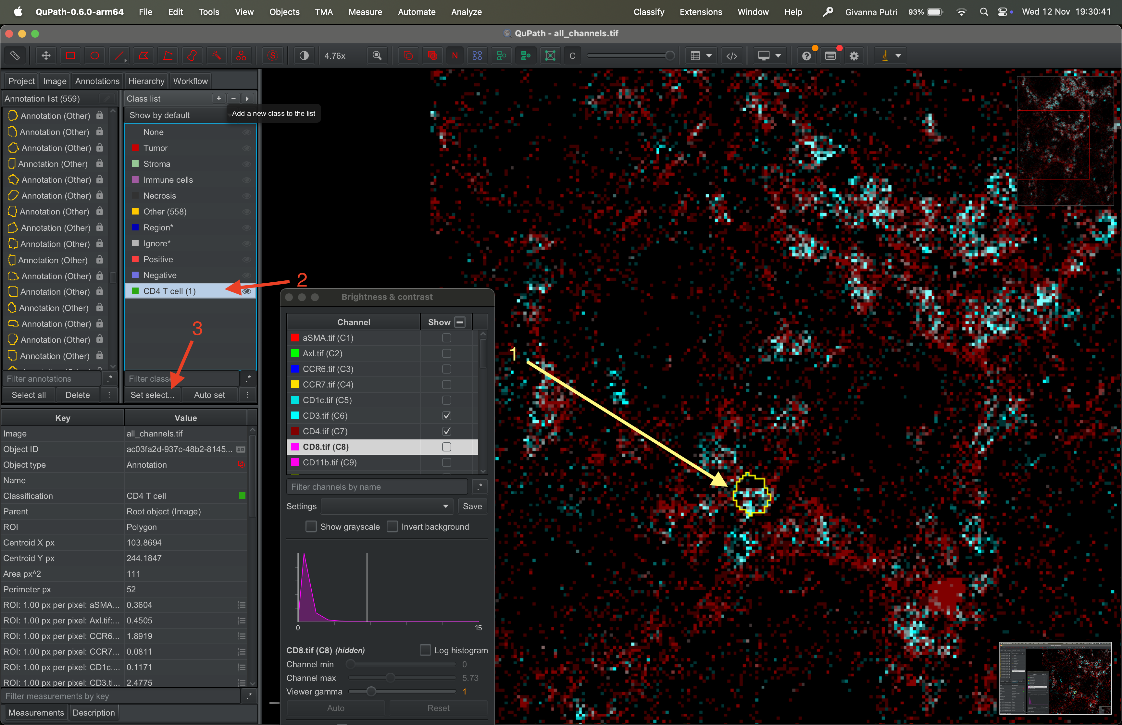Tick the Show grayscale checkbox

coord(311,526)
